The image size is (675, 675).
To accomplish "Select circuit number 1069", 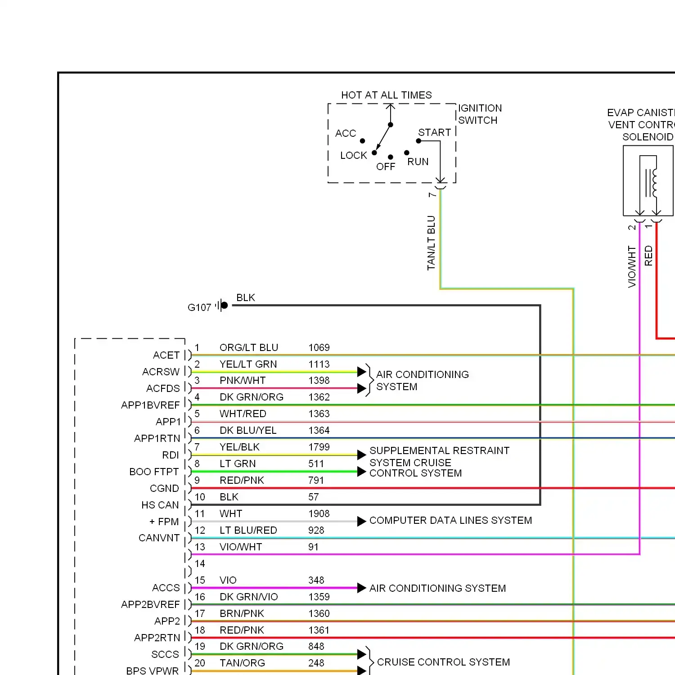I will (319, 347).
